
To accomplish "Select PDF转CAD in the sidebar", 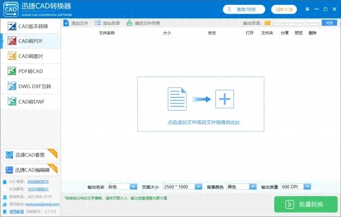I will point(30,71).
